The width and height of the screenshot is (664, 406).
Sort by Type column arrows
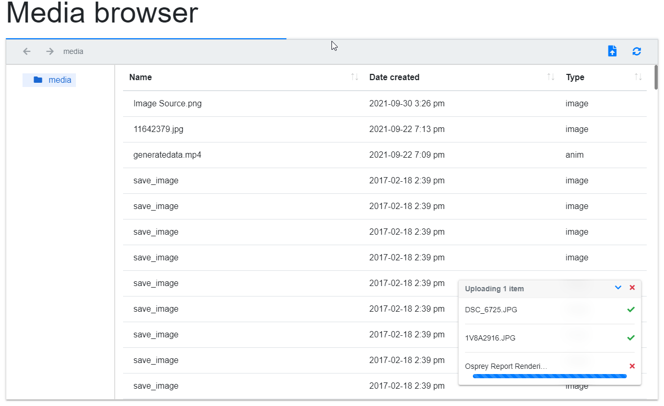pyautogui.click(x=638, y=77)
